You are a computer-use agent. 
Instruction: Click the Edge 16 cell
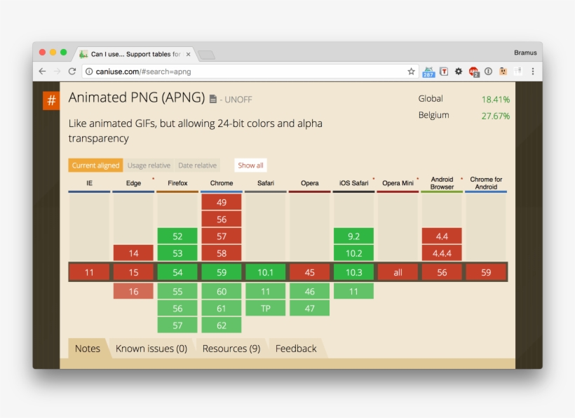(x=133, y=292)
